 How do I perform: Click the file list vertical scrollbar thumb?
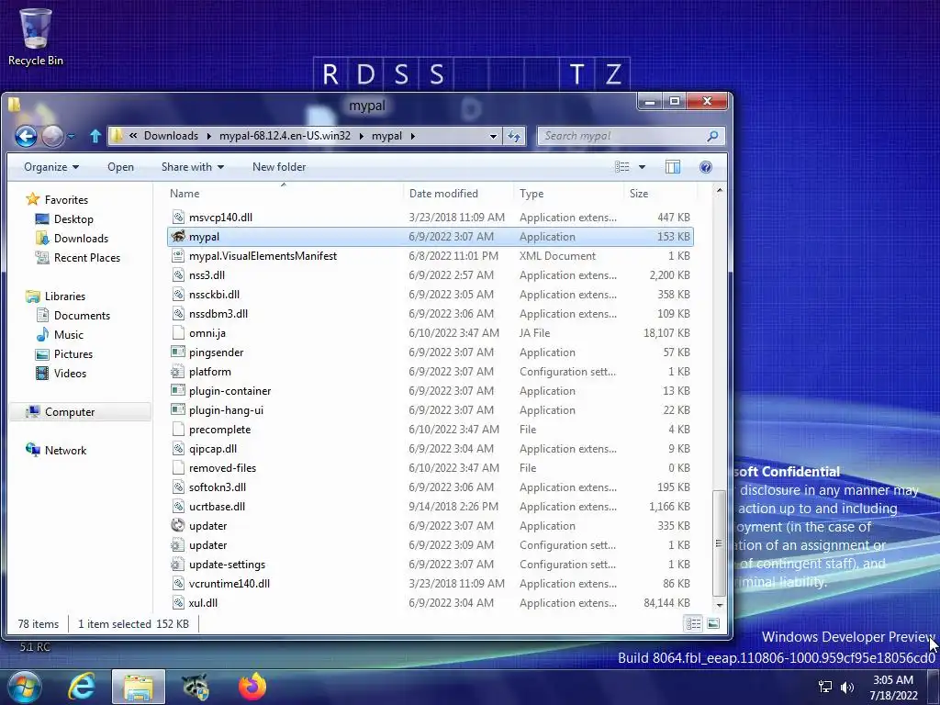pyautogui.click(x=719, y=543)
